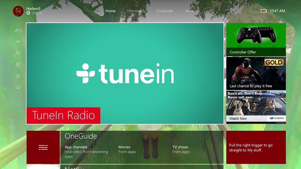Open friends list showing 13 online
Image resolution: width=301 pixels, height=169 pixels.
(x=18, y=30)
